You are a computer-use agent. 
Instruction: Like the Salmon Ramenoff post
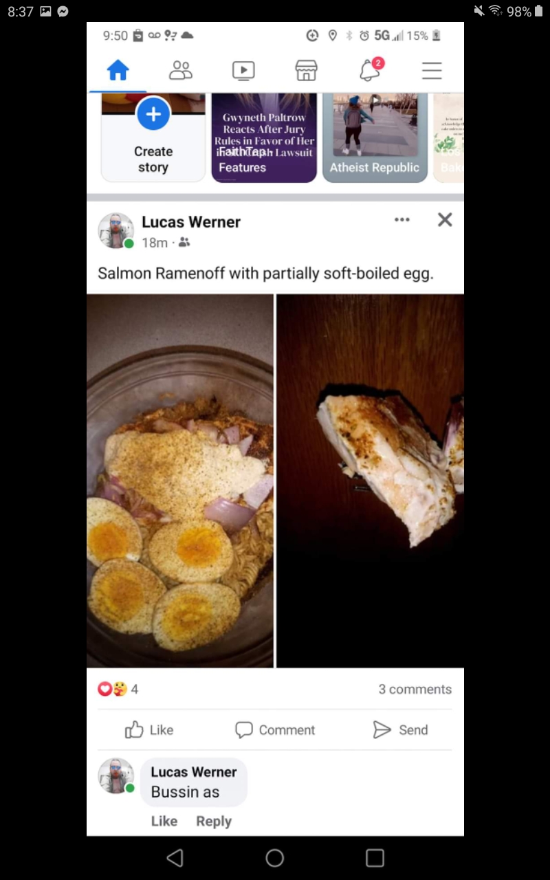(x=149, y=730)
